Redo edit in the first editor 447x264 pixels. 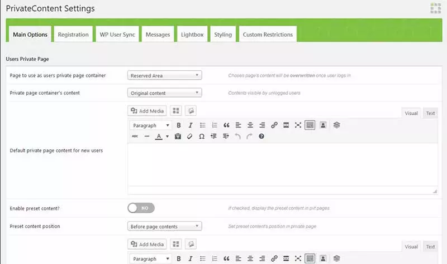tap(249, 136)
